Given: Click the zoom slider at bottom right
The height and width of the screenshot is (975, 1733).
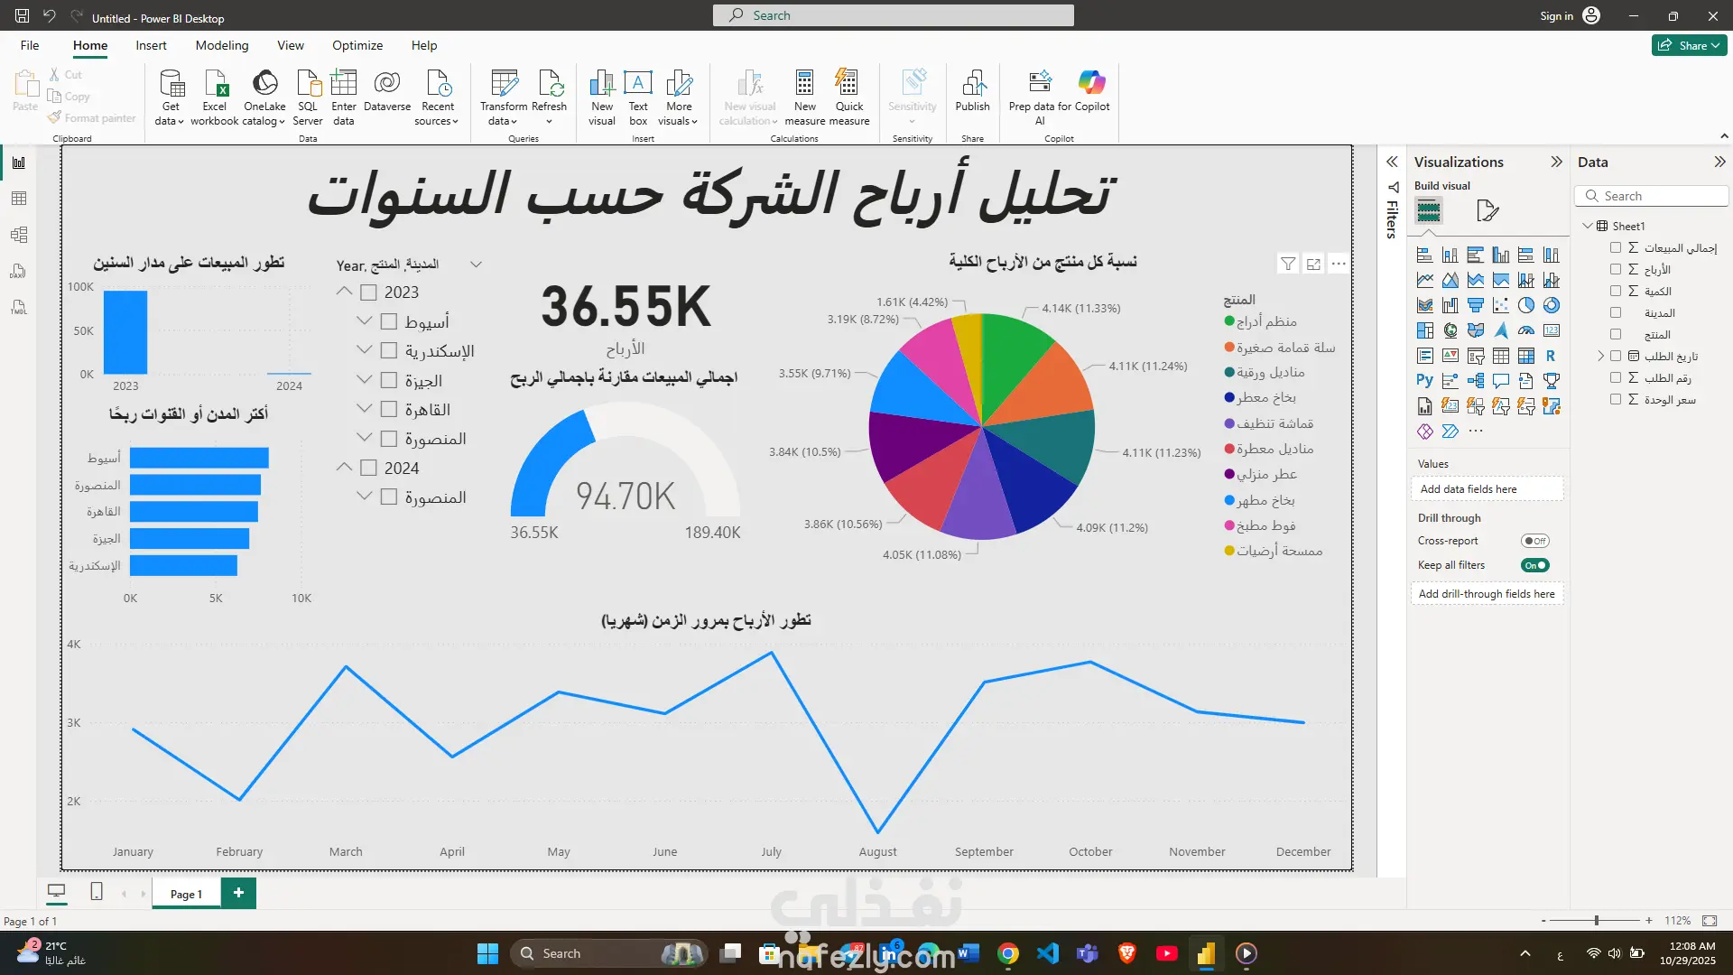Looking at the screenshot, I should tap(1596, 920).
